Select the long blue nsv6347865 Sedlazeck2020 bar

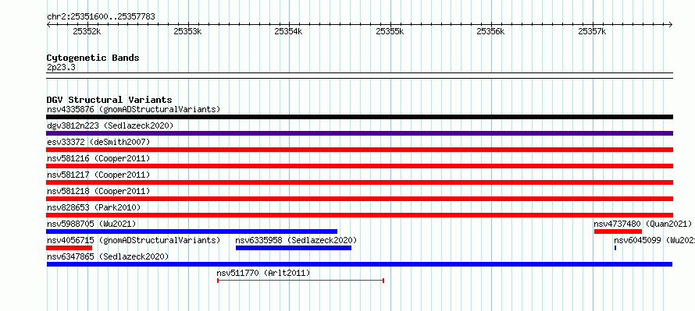coord(359,264)
